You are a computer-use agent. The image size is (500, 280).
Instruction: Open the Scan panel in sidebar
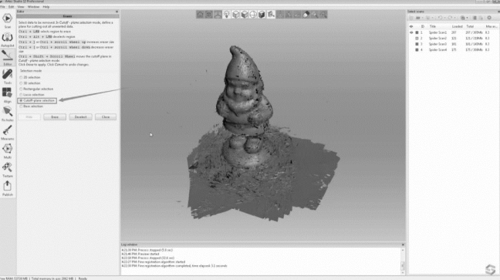(x=8, y=20)
